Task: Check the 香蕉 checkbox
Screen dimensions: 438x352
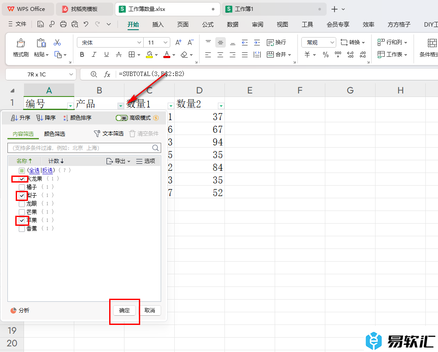Action: (22, 229)
